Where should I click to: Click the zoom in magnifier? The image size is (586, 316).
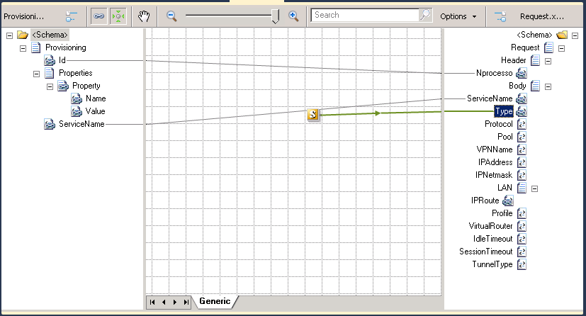(x=293, y=16)
